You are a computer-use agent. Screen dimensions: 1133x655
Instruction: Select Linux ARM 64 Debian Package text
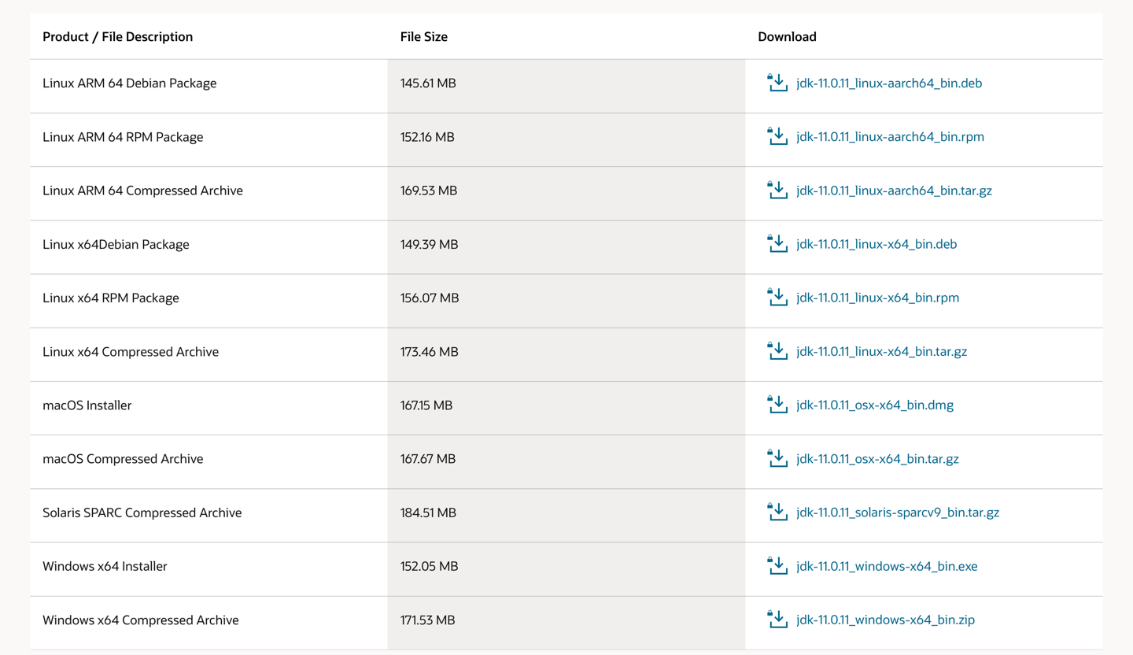(129, 83)
